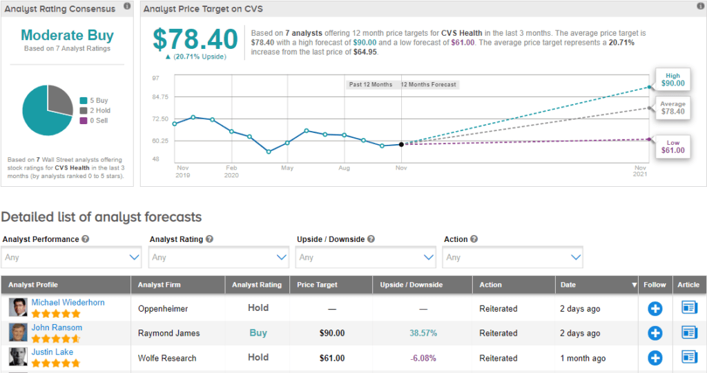Click the 1 month ago date cell

(583, 358)
